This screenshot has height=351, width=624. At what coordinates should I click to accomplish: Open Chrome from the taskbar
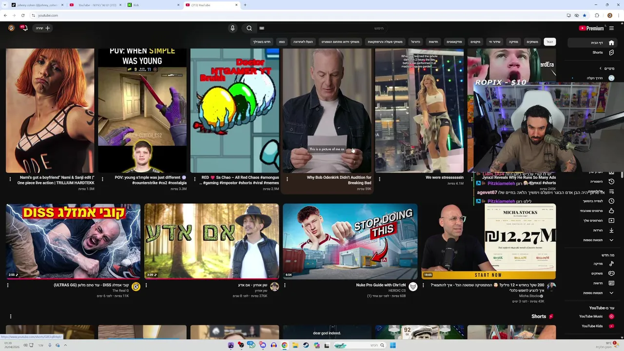(284, 345)
